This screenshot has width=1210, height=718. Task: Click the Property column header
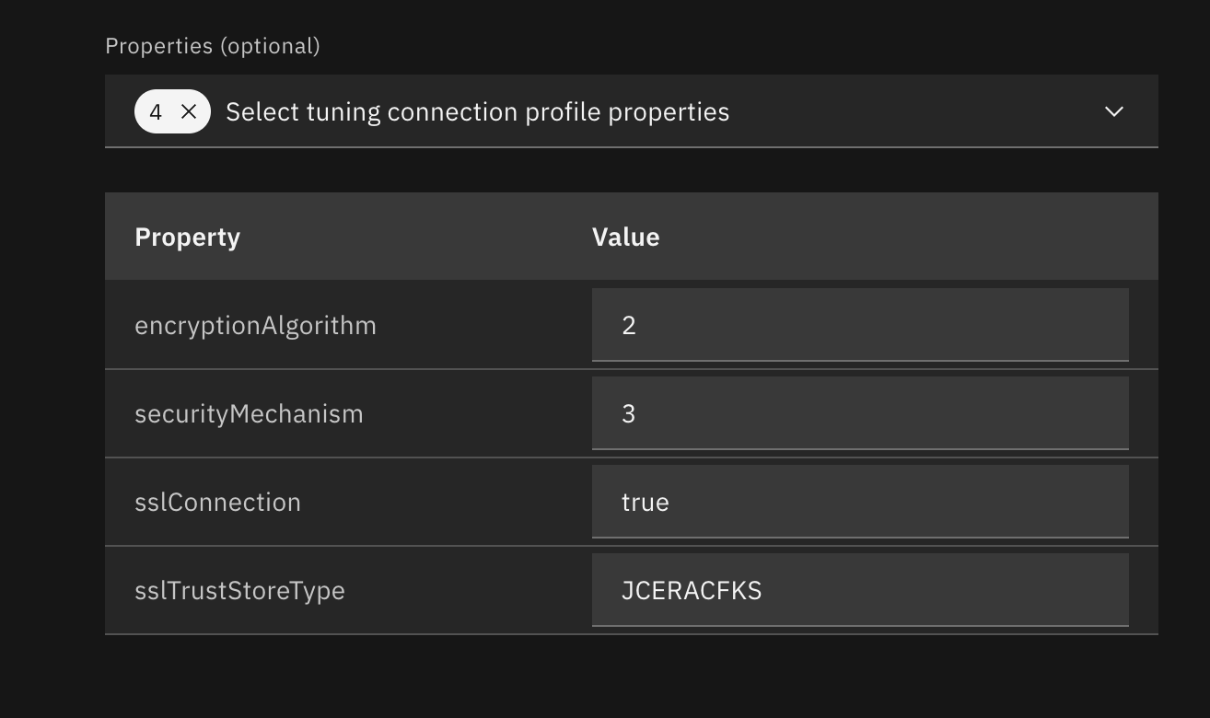tap(187, 236)
